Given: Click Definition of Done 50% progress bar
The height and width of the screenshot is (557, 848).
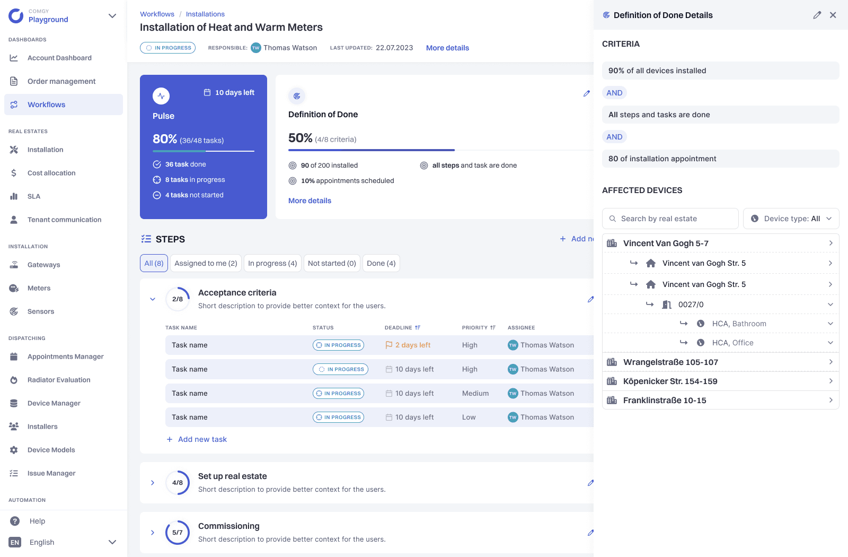Looking at the screenshot, I should point(441,150).
